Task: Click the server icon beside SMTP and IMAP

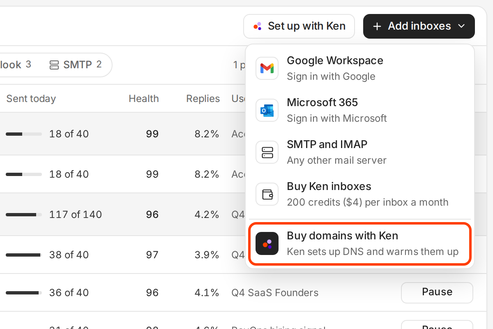Action: [x=267, y=152]
